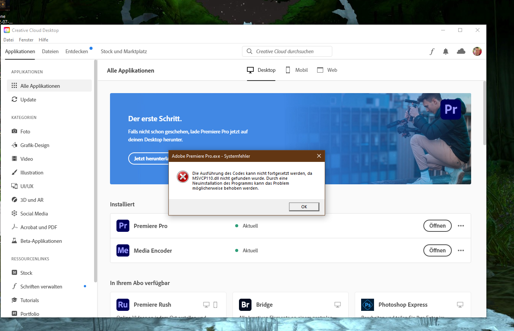Choose the Foto category
This screenshot has width=514, height=331.
click(x=49, y=131)
